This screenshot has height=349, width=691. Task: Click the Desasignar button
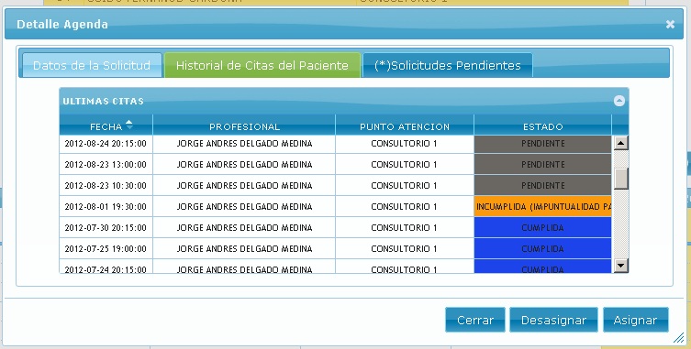pos(553,320)
